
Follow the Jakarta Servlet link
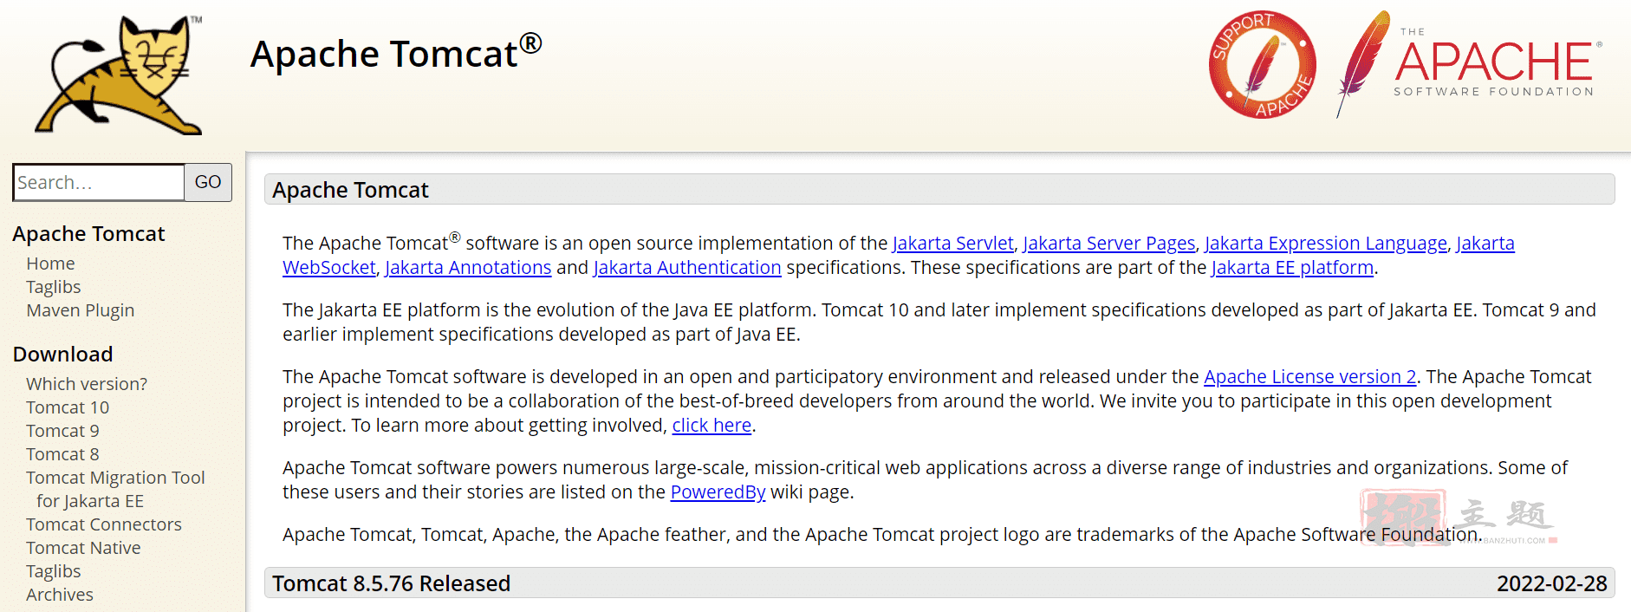pos(952,244)
